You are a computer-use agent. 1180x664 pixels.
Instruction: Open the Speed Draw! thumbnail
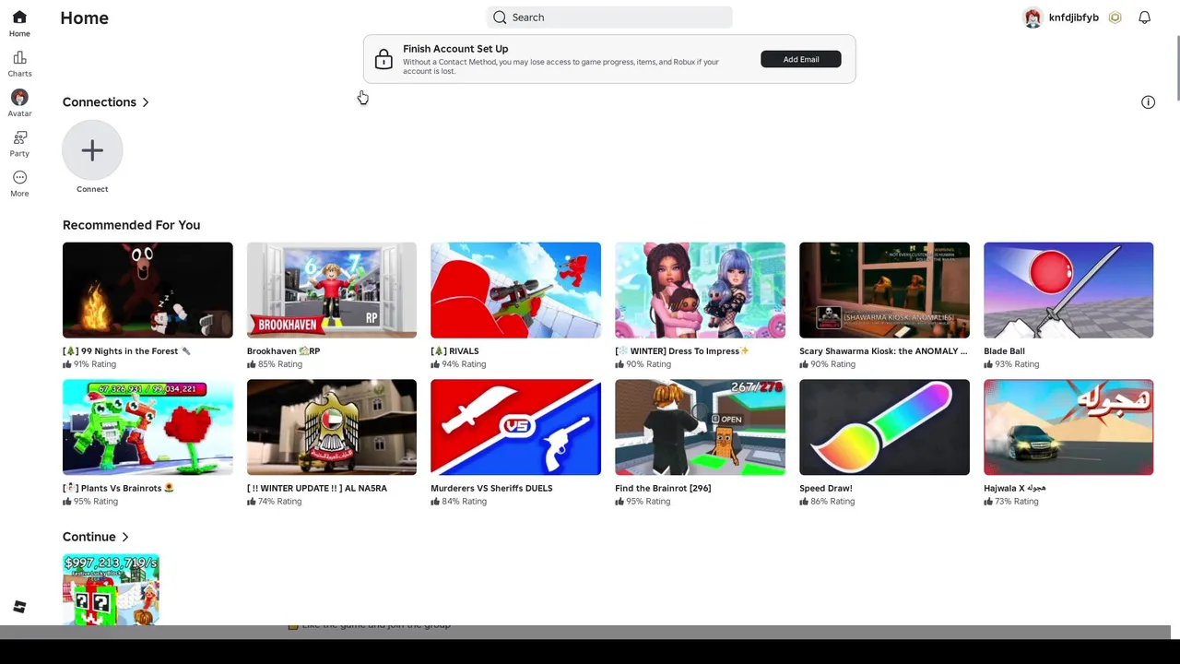[x=884, y=428]
